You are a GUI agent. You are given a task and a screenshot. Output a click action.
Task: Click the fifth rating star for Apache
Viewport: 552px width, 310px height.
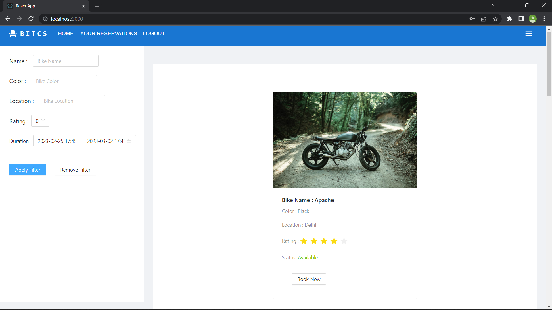pyautogui.click(x=344, y=241)
